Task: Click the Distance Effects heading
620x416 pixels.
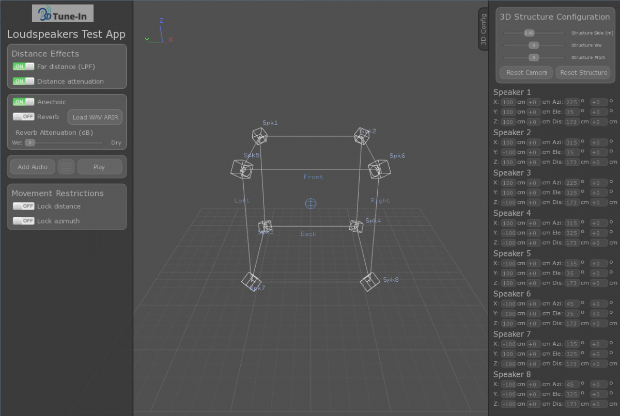Action: pyautogui.click(x=45, y=54)
